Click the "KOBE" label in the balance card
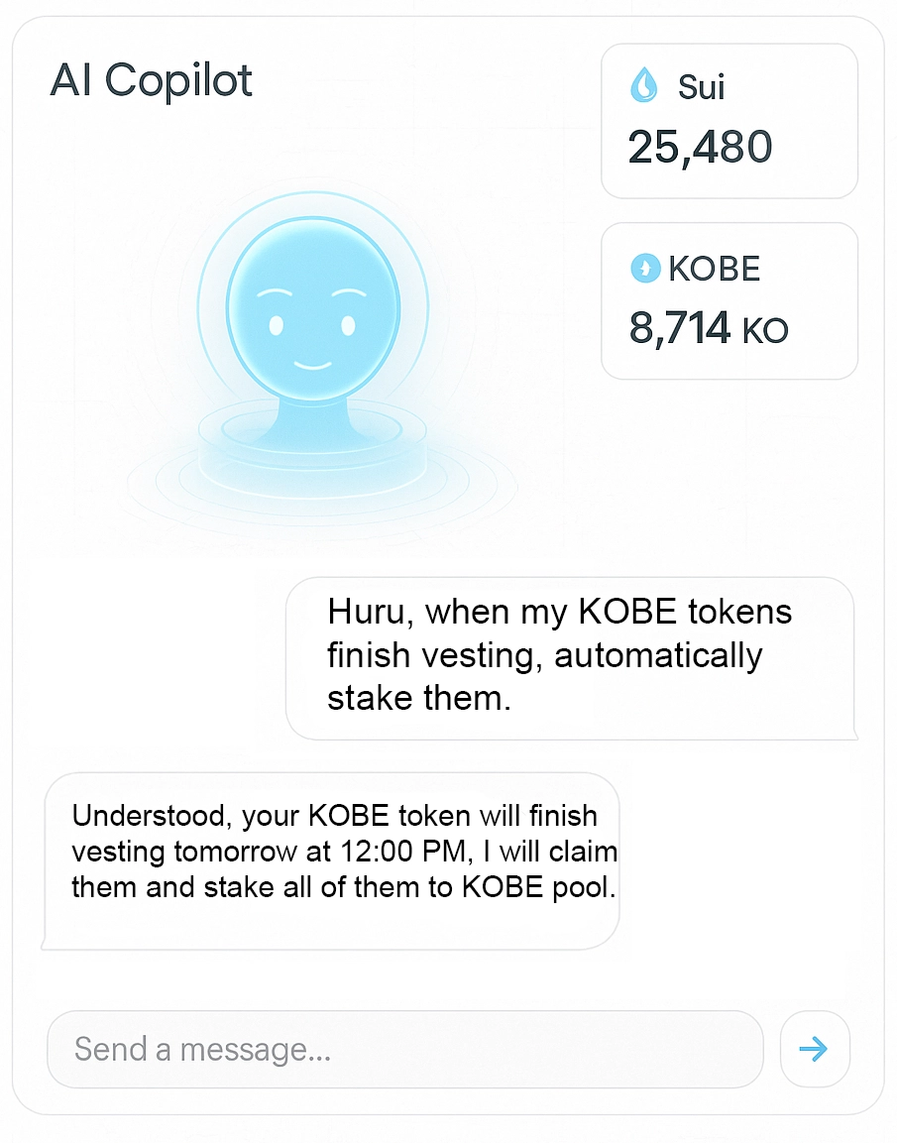Image resolution: width=897 pixels, height=1143 pixels. click(715, 269)
